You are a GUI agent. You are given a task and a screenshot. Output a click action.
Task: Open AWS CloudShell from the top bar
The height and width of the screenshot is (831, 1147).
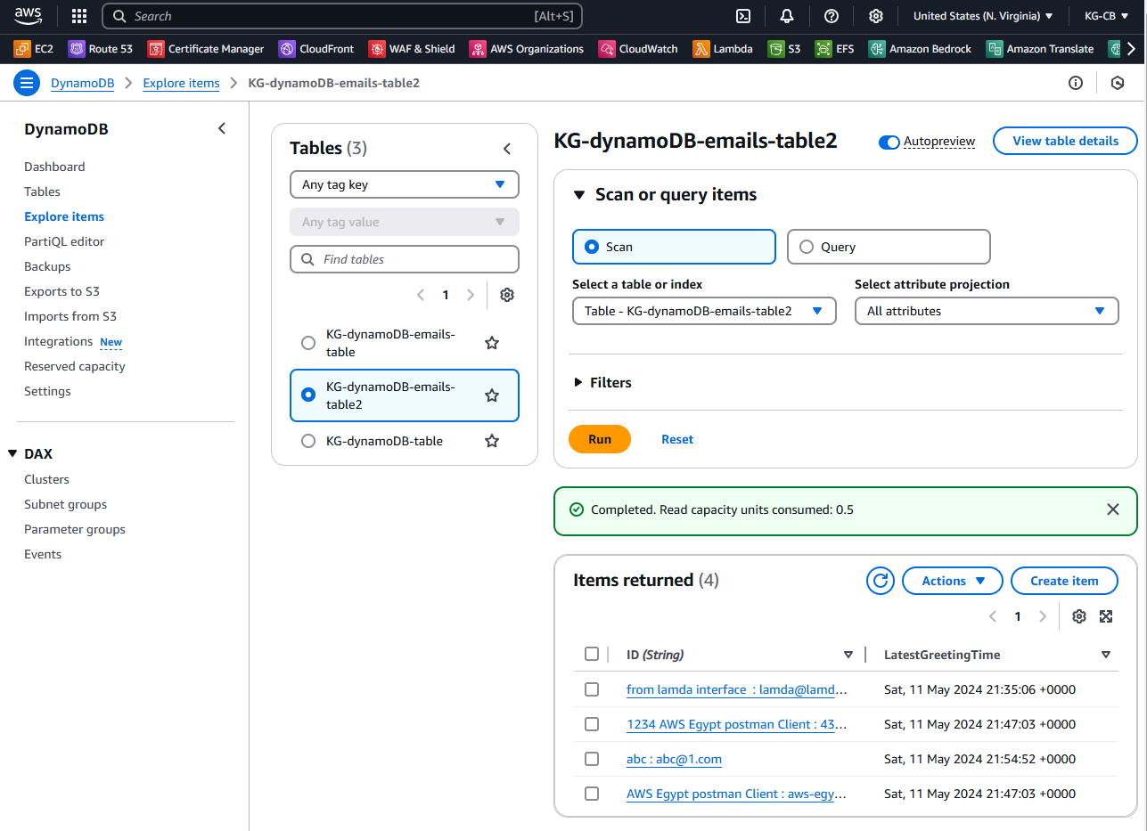[742, 15]
